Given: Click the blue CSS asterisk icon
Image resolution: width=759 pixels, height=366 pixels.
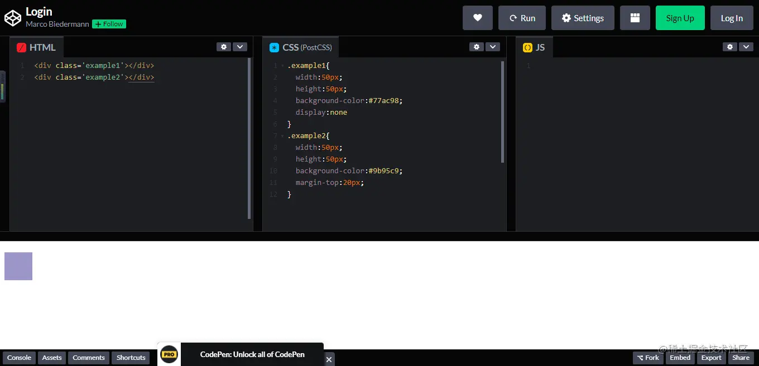Looking at the screenshot, I should [x=274, y=47].
